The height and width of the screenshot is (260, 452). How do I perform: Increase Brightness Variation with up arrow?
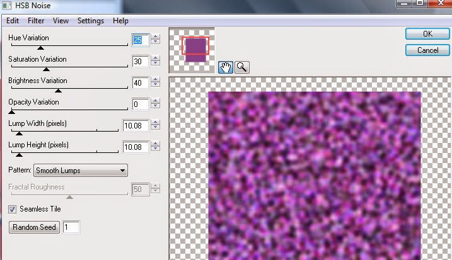click(155, 79)
